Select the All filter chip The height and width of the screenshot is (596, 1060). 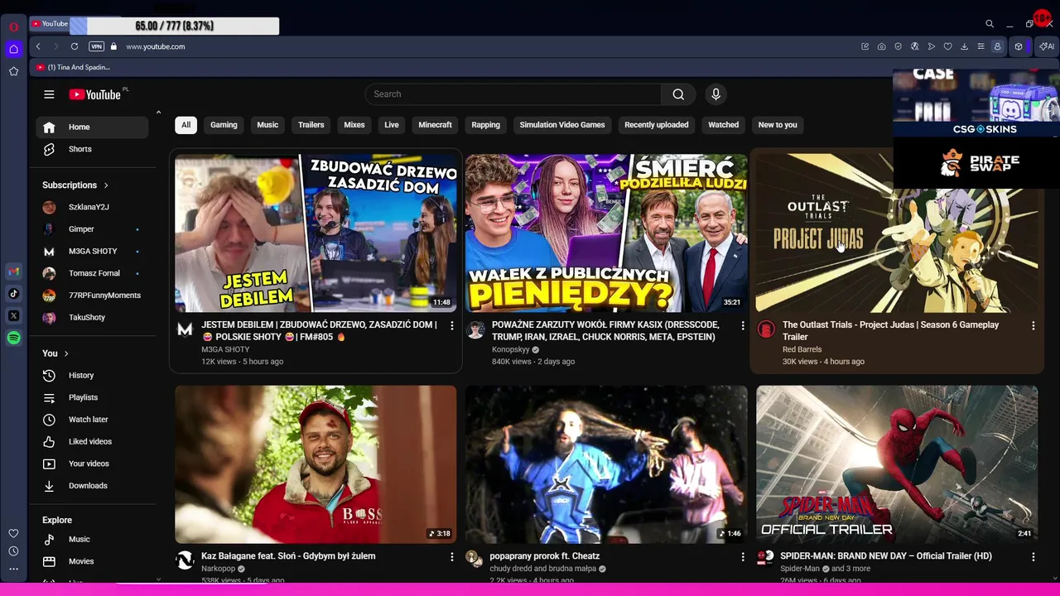[x=185, y=125]
